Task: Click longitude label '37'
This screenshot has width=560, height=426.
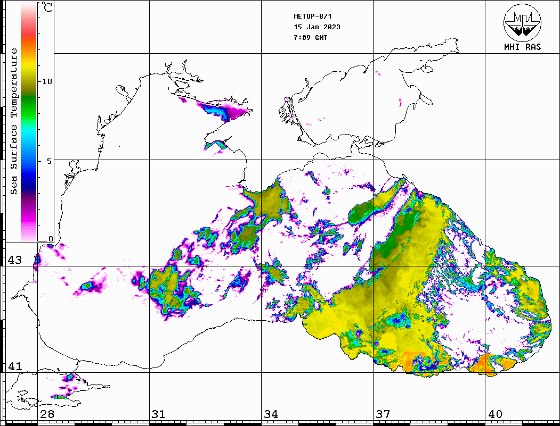Action: pyautogui.click(x=383, y=414)
